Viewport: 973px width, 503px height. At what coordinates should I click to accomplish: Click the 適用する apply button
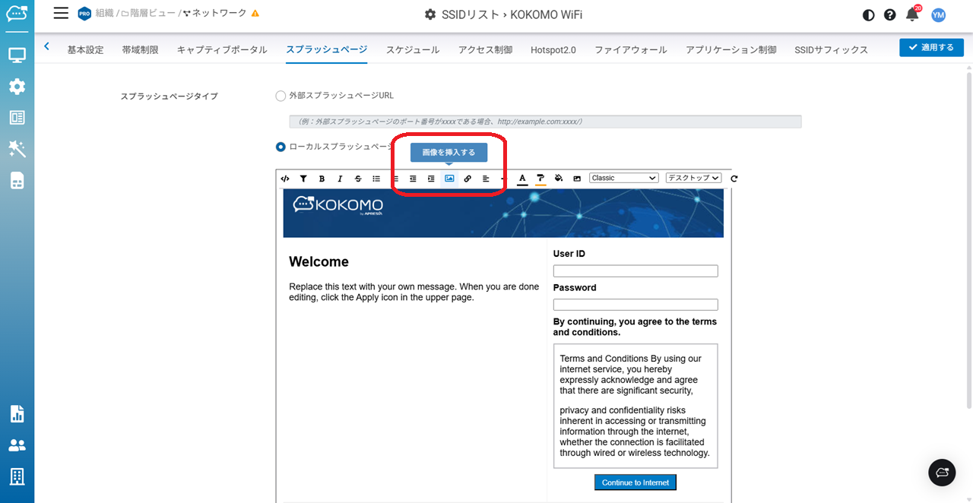point(931,47)
